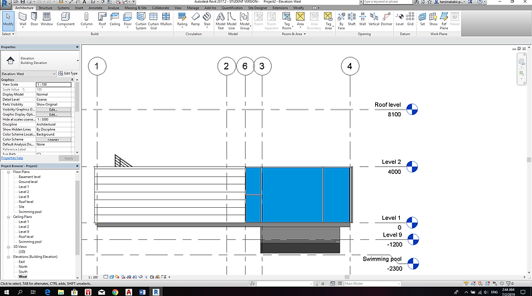The height and width of the screenshot is (296, 532).
Task: Click the Apply button in Properties
Action: coord(69,158)
